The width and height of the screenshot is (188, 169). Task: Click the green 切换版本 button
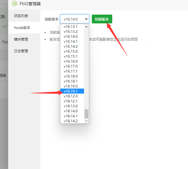(102, 19)
